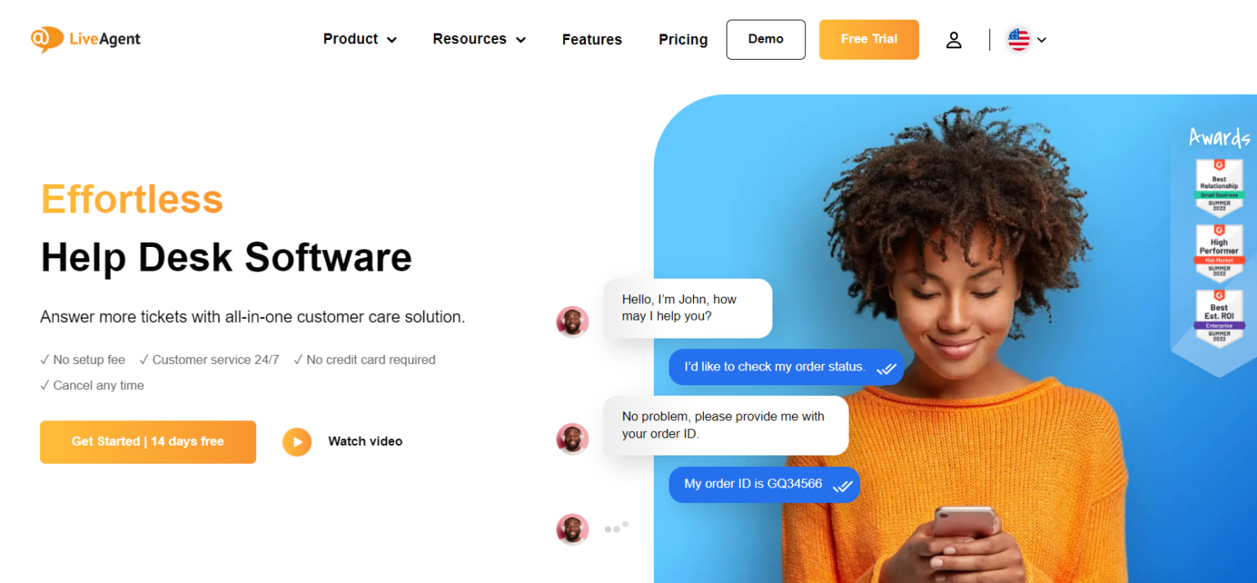Open the user account icon
Screen dimensions: 1257x583
(953, 40)
